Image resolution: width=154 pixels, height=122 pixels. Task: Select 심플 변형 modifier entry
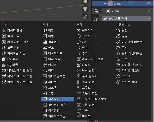point(86,82)
